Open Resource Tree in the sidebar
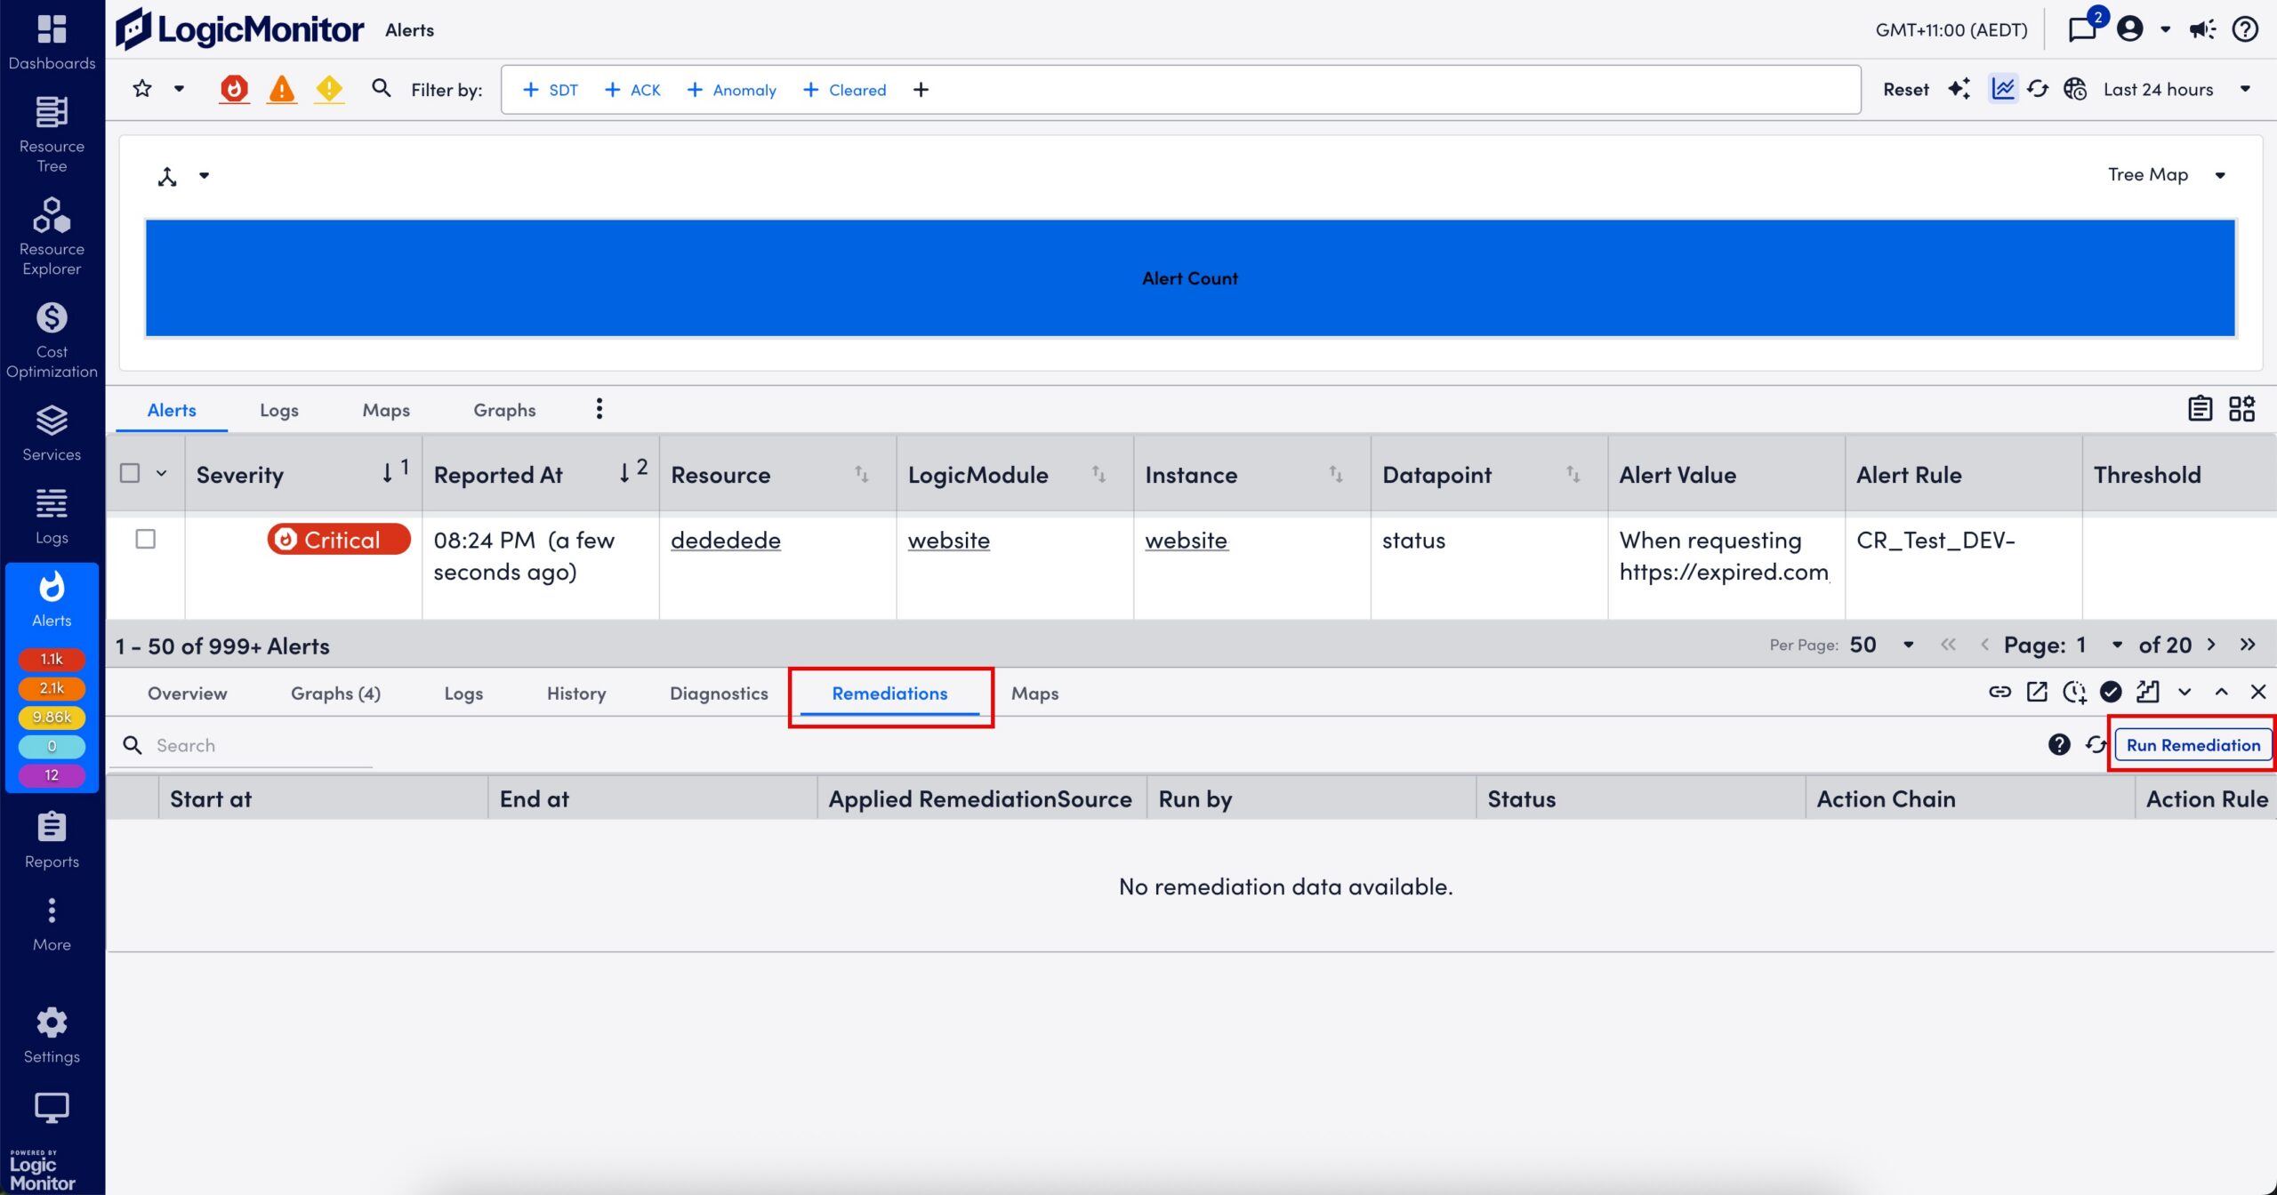This screenshot has height=1195, width=2277. click(x=52, y=135)
